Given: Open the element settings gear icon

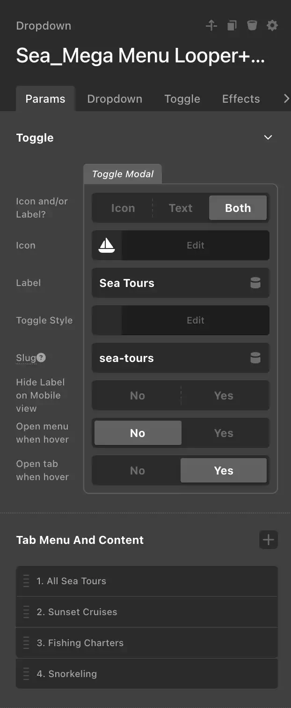Looking at the screenshot, I should tap(272, 25).
